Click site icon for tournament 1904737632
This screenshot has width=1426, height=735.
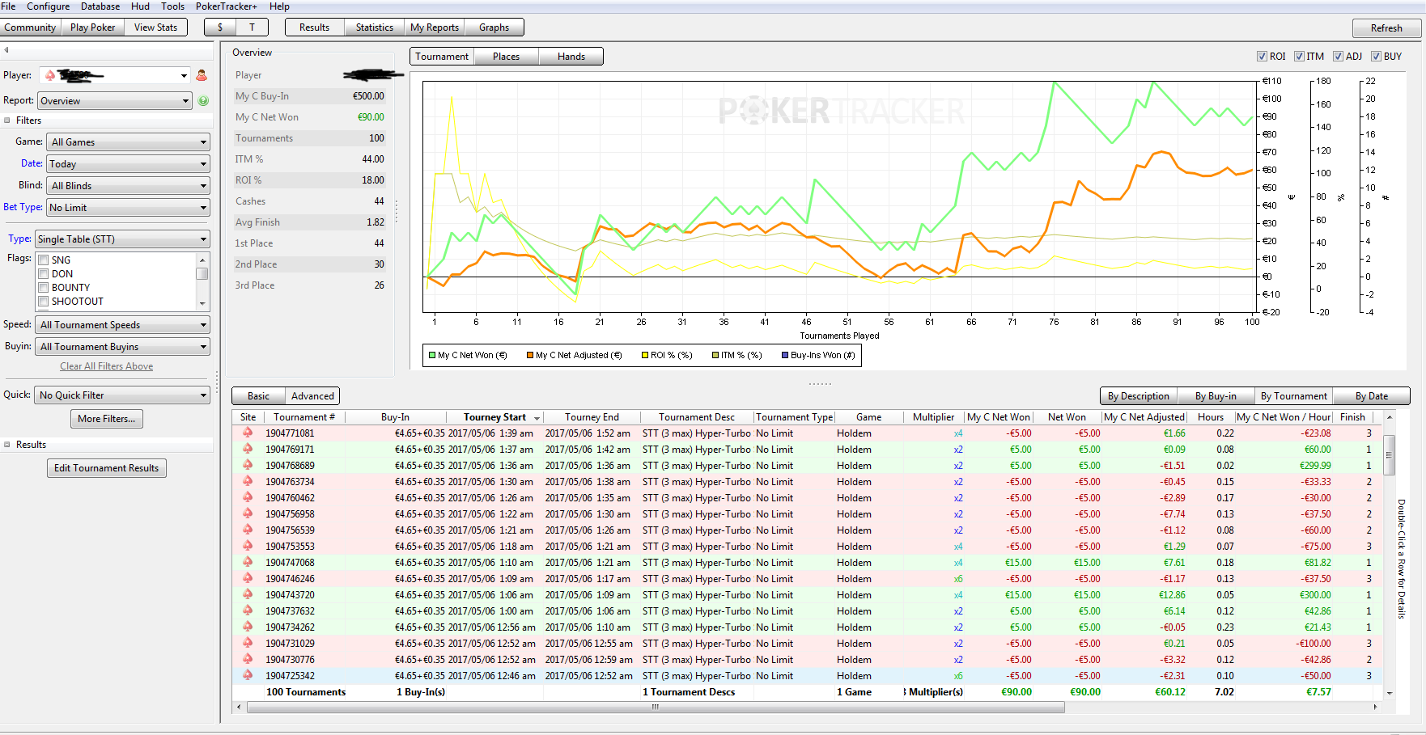coord(248,610)
